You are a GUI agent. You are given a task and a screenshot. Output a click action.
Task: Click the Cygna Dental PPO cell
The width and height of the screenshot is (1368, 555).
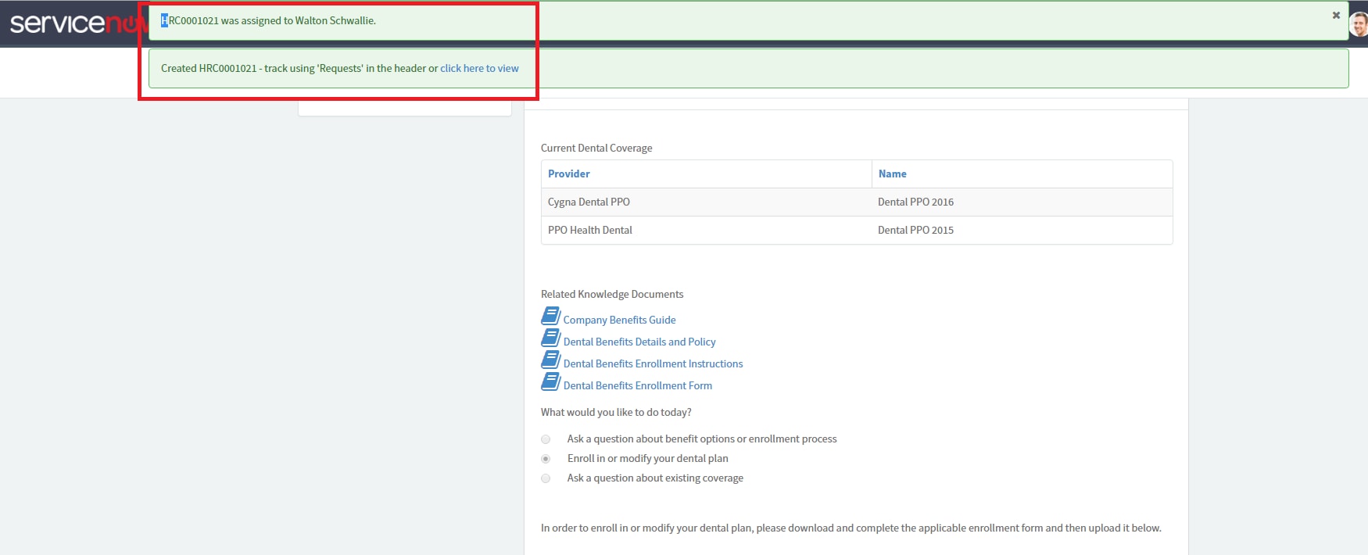tap(707, 202)
